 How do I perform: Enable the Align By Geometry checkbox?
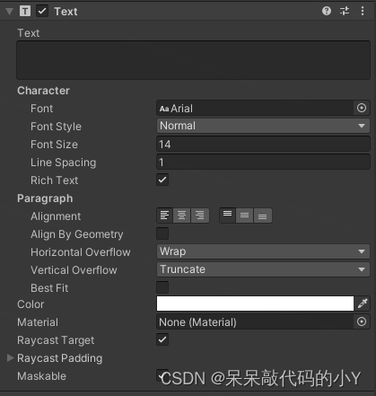pos(162,233)
